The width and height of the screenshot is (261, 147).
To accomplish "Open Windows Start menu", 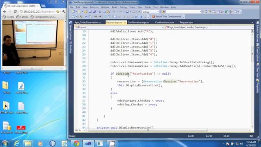I will click(x=5, y=143).
